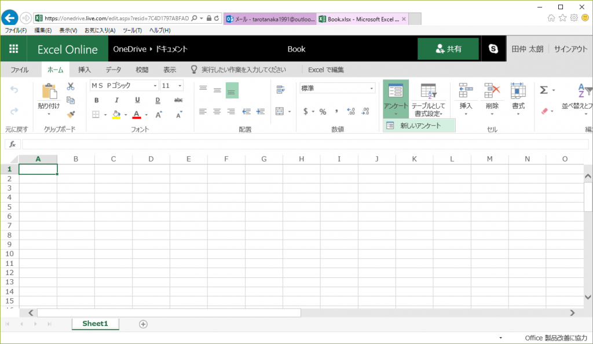This screenshot has width=593, height=344.
Task: Open the OneDrive breadcrumb link
Action: click(130, 49)
